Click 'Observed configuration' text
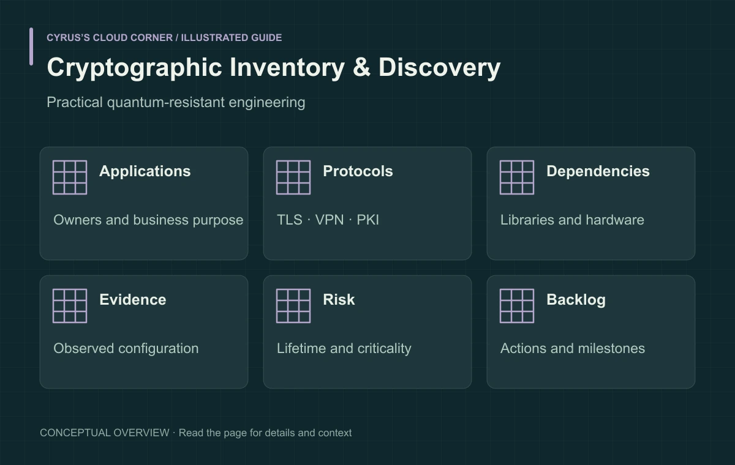Viewport: 735px width, 465px height. (126, 349)
